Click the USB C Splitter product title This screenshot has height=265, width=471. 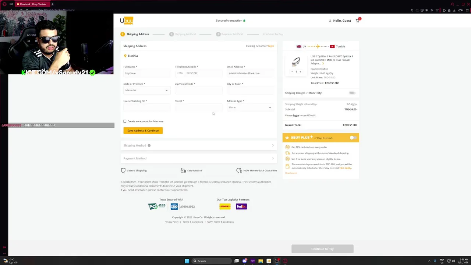[x=332, y=60]
